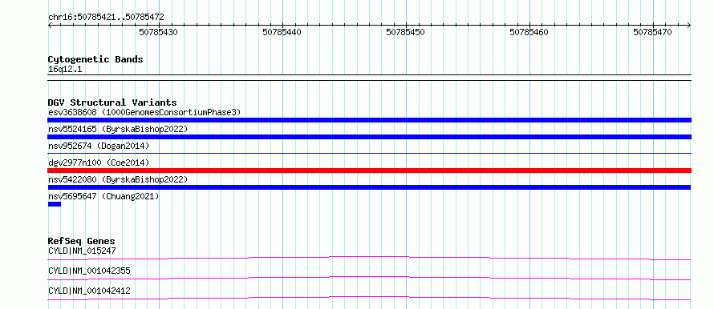Viewport: 714px width, 309px height.
Task: Select the blue bar under esv3638608
Action: click(369, 120)
